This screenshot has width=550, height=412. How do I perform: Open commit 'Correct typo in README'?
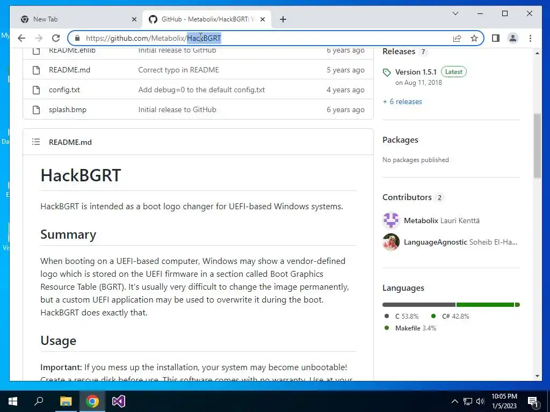pos(178,70)
